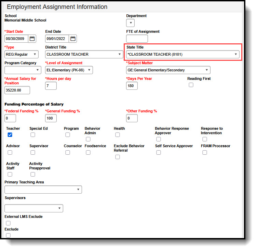Click Funding Percentage of Salary heading
Image resolution: width=257 pixels, height=251 pixels.
coord(34,104)
